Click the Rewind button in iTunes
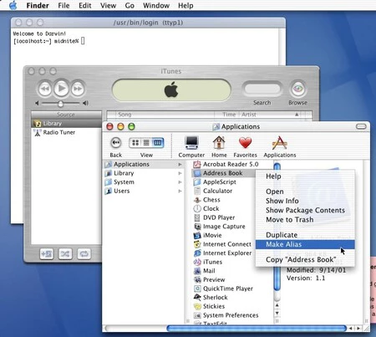The image size is (376, 337). (45, 89)
